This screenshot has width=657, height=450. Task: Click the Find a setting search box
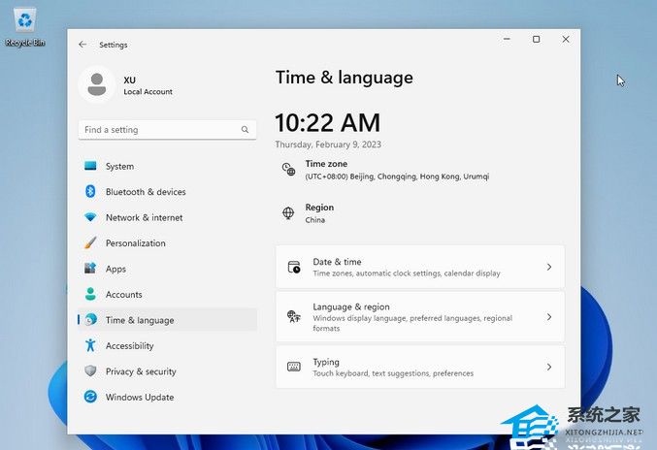pos(160,130)
